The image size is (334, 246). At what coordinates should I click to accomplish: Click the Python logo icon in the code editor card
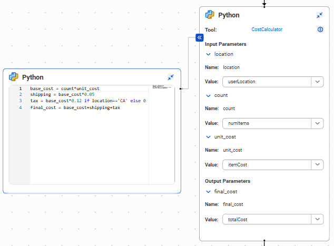click(13, 77)
